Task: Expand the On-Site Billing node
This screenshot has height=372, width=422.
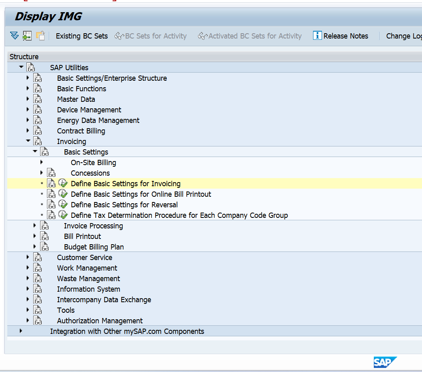Action: click(41, 162)
